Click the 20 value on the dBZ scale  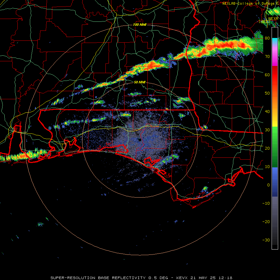point(267,148)
